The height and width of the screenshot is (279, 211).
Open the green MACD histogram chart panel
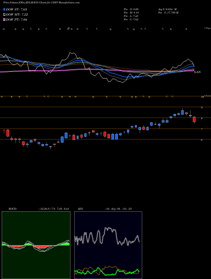point(36,245)
